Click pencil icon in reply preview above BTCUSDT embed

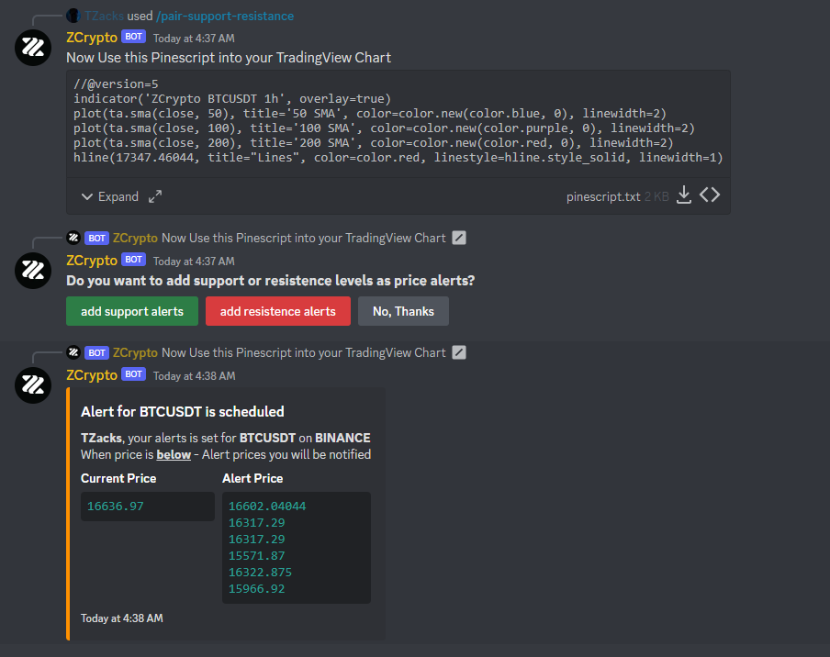[x=460, y=352]
